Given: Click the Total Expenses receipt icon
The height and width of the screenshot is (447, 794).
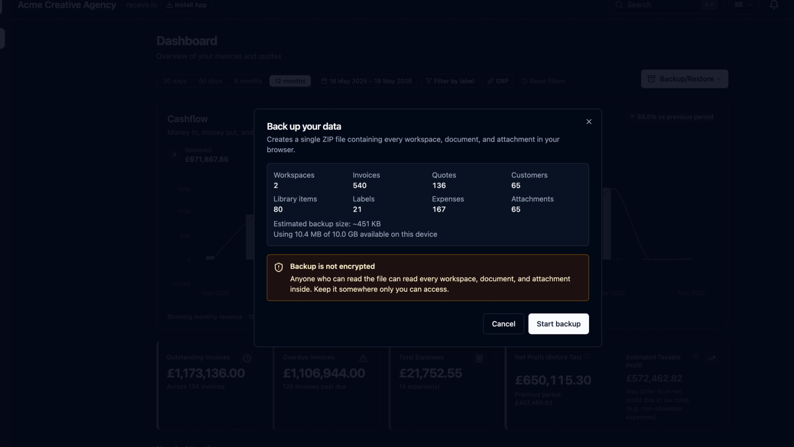Looking at the screenshot, I should pyautogui.click(x=479, y=358).
